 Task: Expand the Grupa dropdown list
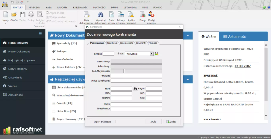tap(151, 54)
